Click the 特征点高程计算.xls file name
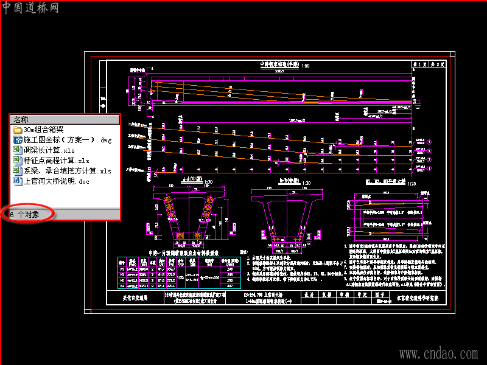Image resolution: width=487 pixels, height=365 pixels. point(57,161)
